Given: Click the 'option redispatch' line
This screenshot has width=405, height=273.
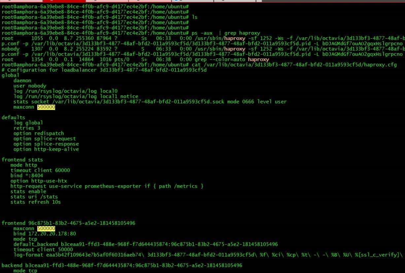Looking at the screenshot, I should (x=39, y=133).
